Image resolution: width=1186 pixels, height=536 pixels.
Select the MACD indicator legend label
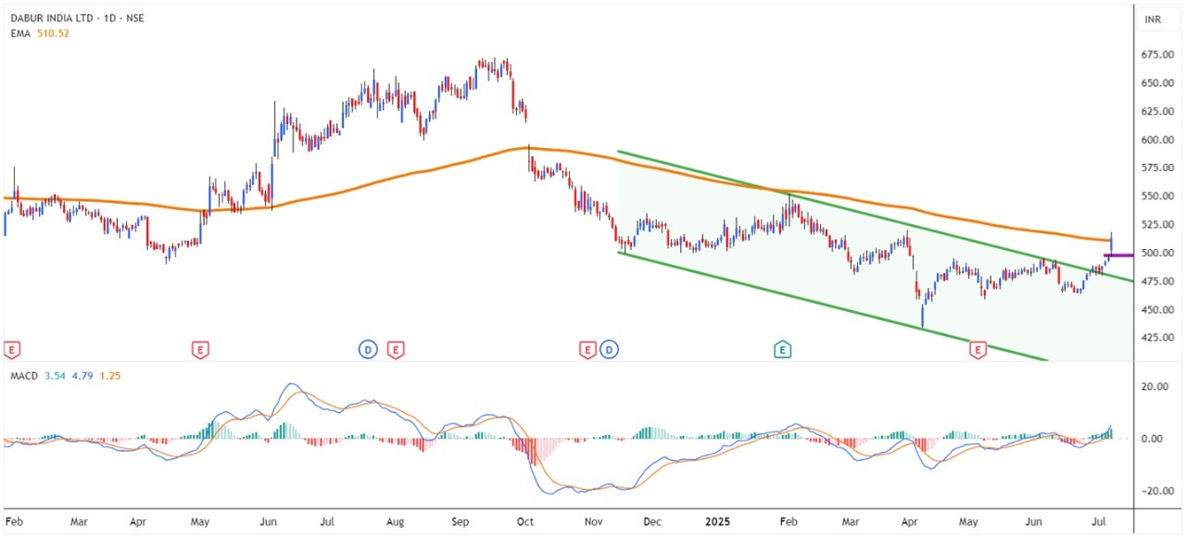point(24,376)
